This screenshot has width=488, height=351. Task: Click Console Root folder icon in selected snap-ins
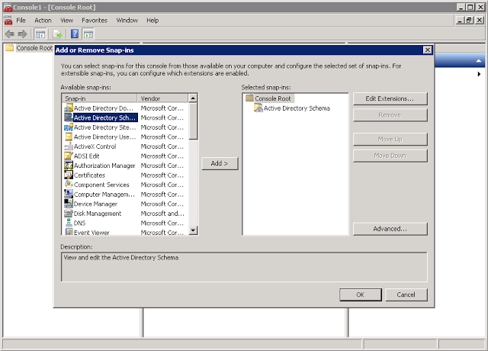click(249, 98)
